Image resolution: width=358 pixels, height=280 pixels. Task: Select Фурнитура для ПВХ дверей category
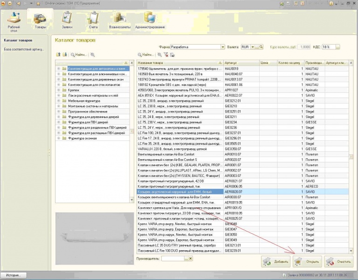pyautogui.click(x=88, y=122)
